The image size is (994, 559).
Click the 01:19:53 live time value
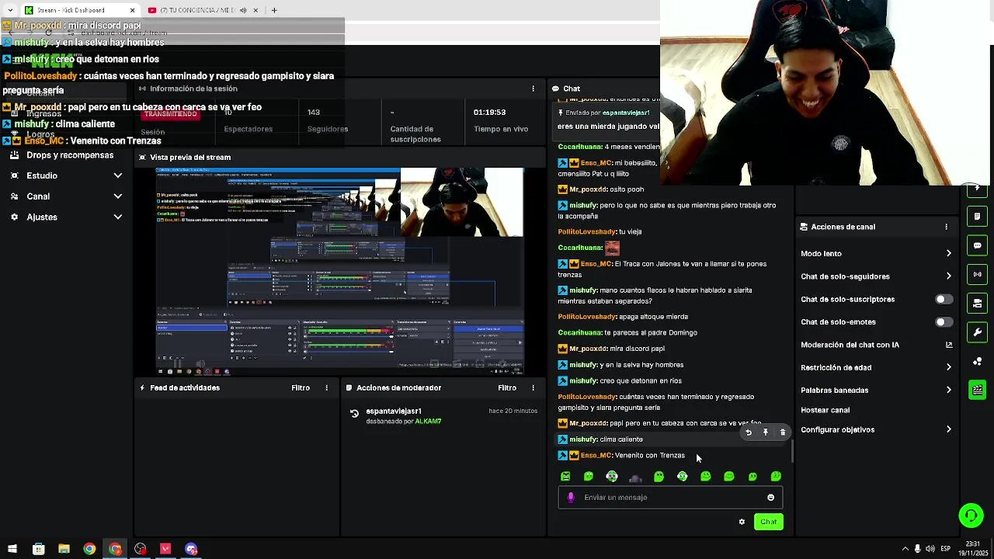[x=489, y=113]
